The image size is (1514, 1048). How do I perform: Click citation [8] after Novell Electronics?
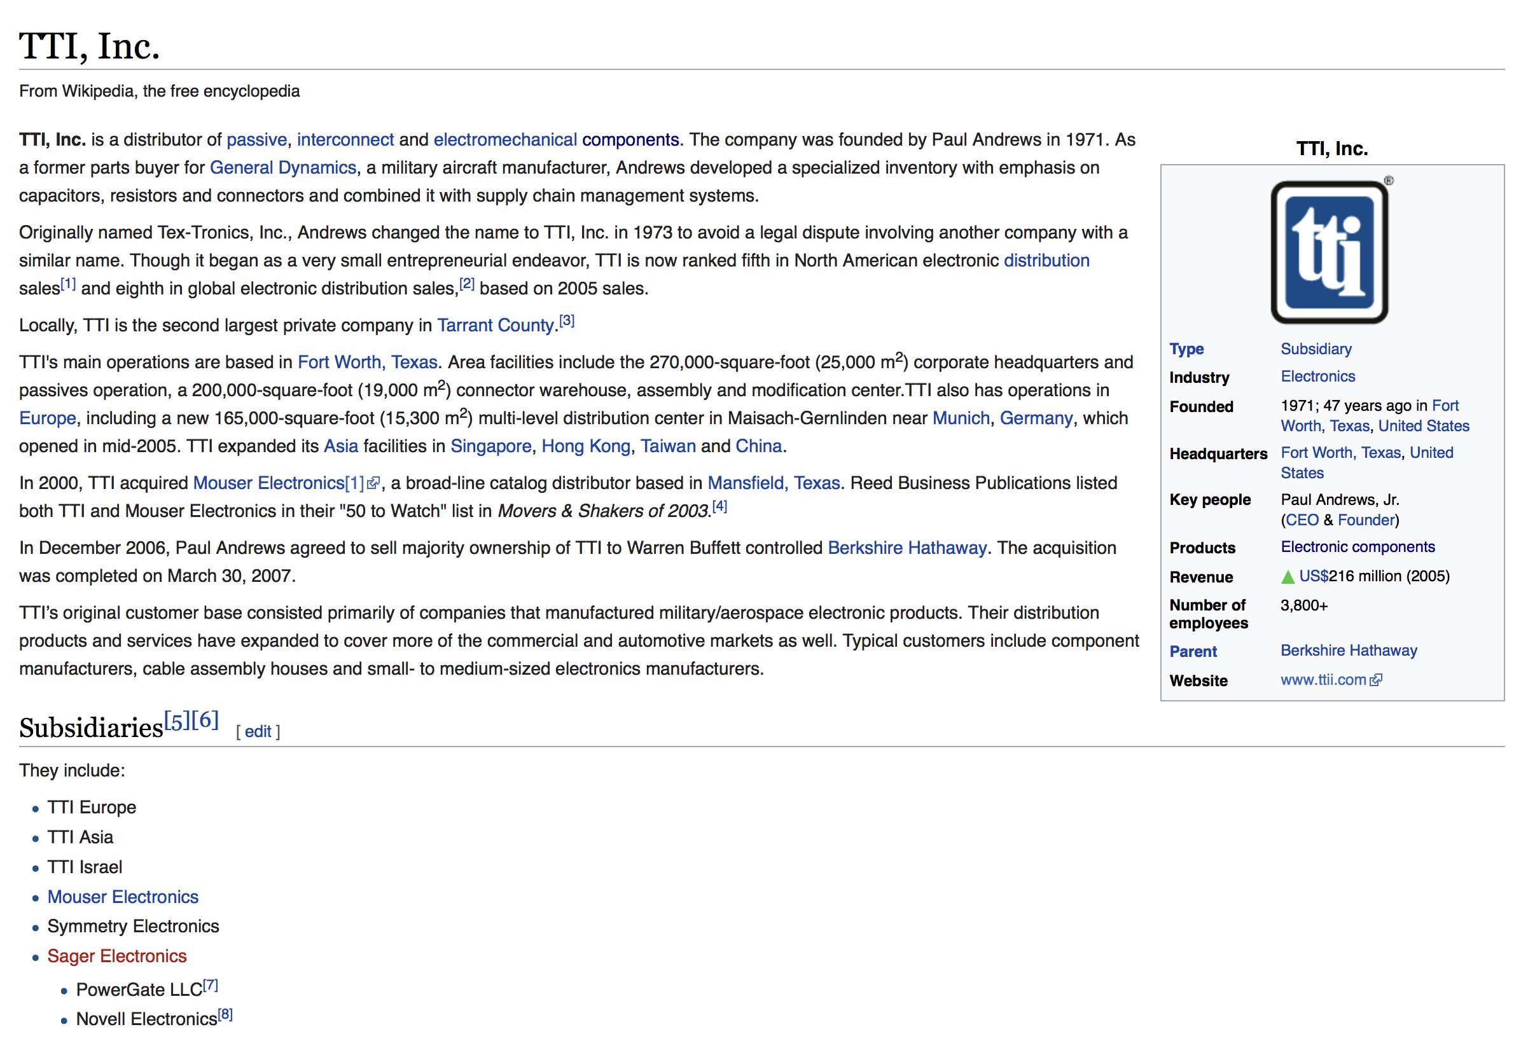tap(225, 1015)
